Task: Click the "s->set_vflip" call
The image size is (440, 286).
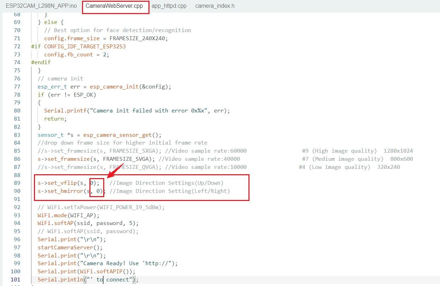Action: 69,183
